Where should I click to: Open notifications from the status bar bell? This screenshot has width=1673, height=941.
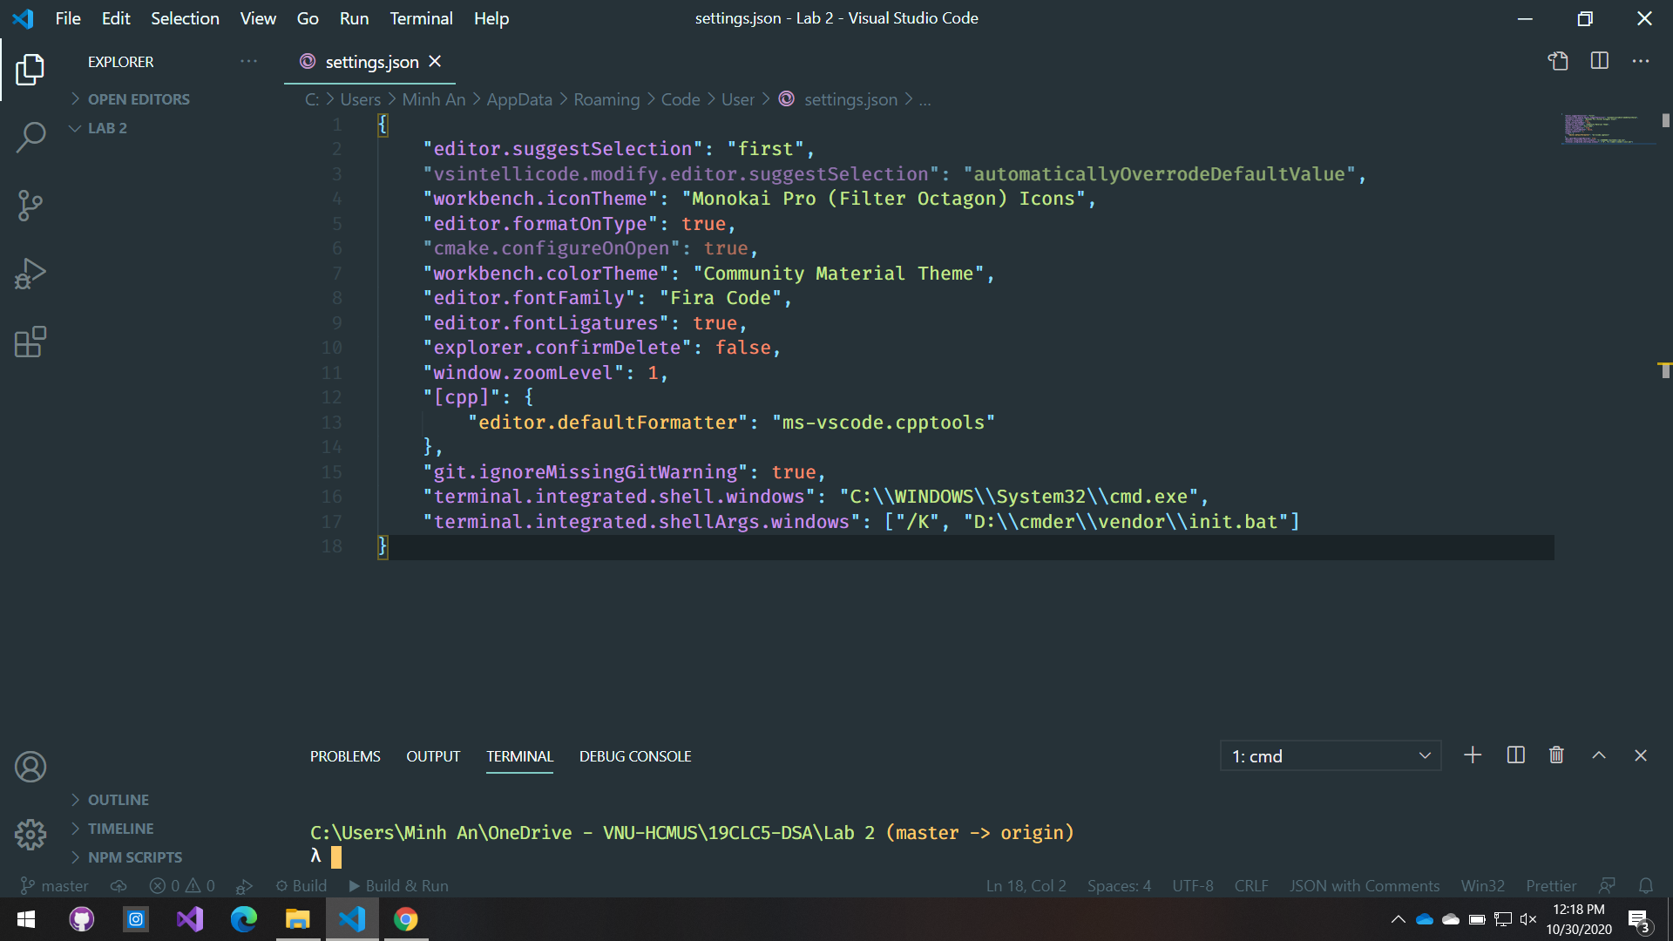pyautogui.click(x=1647, y=885)
